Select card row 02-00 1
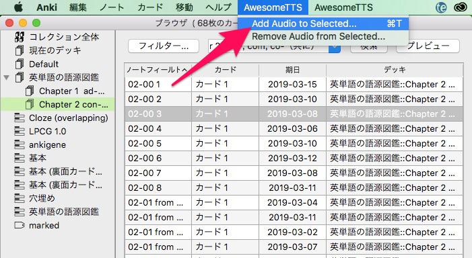This screenshot has height=258, width=472. (x=294, y=85)
